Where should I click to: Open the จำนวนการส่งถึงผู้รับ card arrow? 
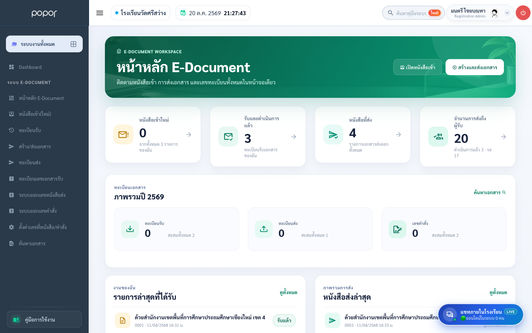[x=504, y=137]
